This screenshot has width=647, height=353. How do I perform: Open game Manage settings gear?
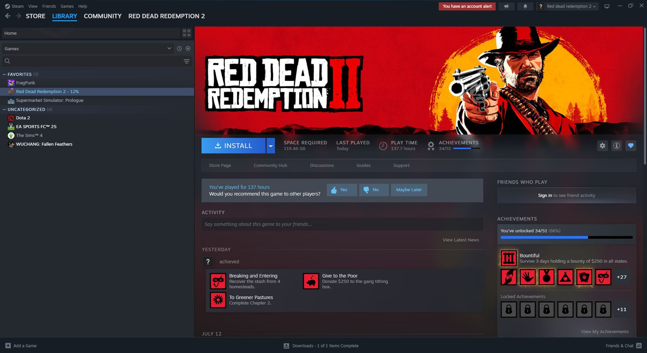[602, 146]
